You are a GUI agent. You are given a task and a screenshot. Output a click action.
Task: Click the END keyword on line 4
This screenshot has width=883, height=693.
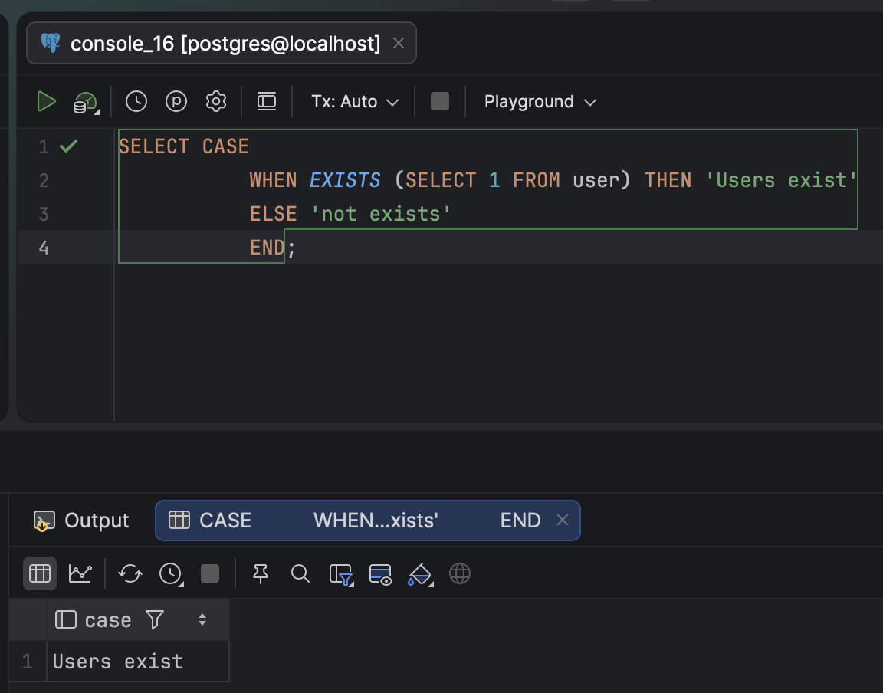(267, 248)
